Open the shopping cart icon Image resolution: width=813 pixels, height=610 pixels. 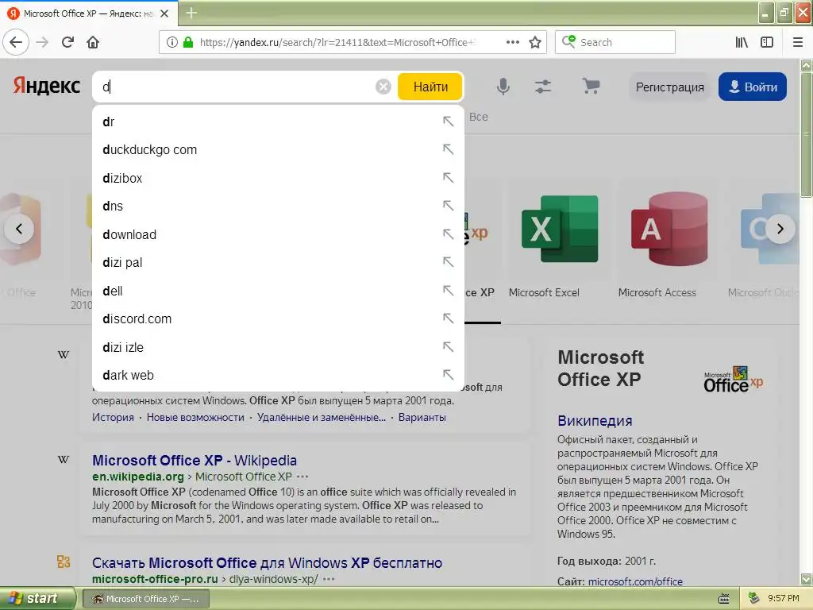tap(591, 86)
